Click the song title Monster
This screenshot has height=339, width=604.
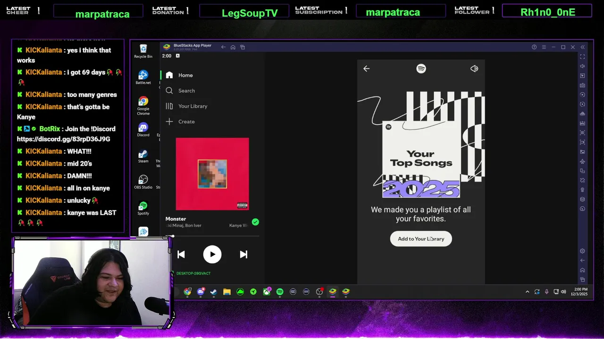[176, 219]
